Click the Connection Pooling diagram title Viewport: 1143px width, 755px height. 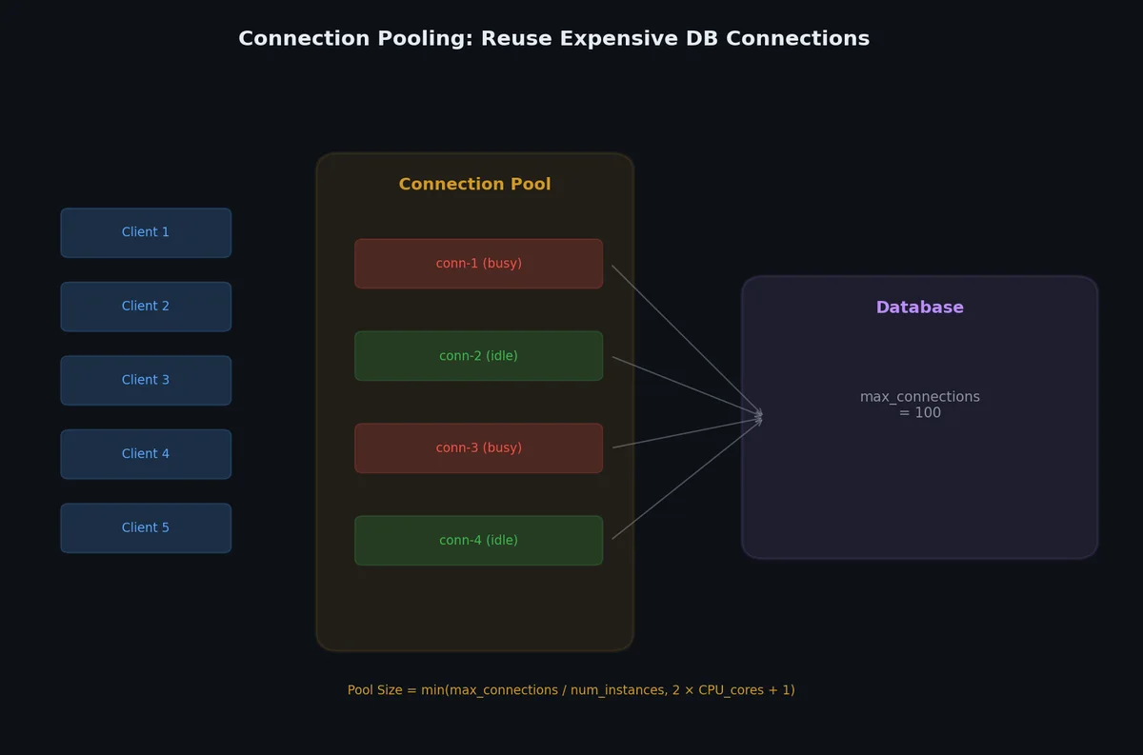[x=553, y=39]
